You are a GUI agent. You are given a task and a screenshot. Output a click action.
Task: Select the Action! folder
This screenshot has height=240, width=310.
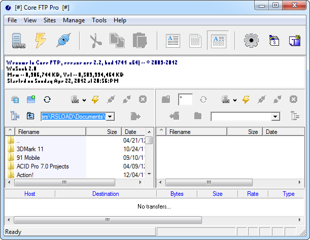[x=25, y=175]
